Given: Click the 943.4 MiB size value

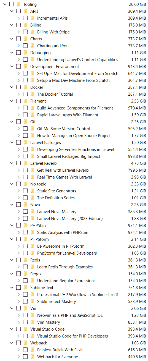Looking at the screenshot, I should (137, 66).
